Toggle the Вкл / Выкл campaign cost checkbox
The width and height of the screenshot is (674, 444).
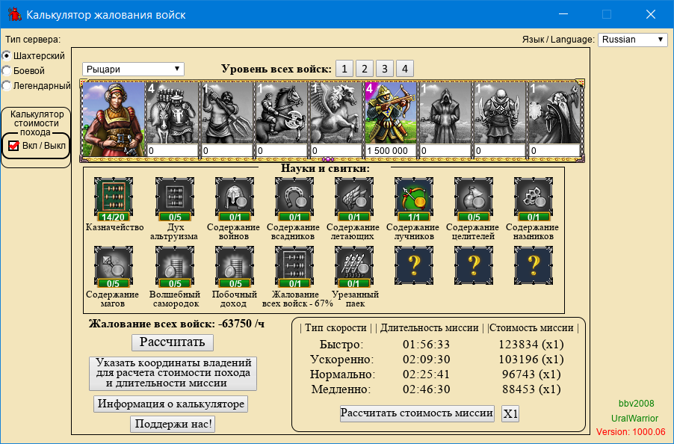(x=13, y=145)
